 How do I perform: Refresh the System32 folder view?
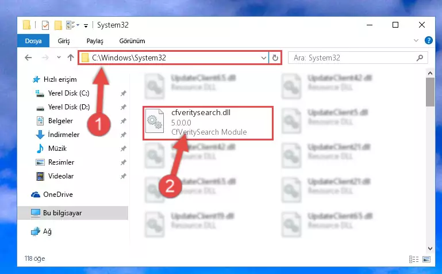tap(275, 58)
